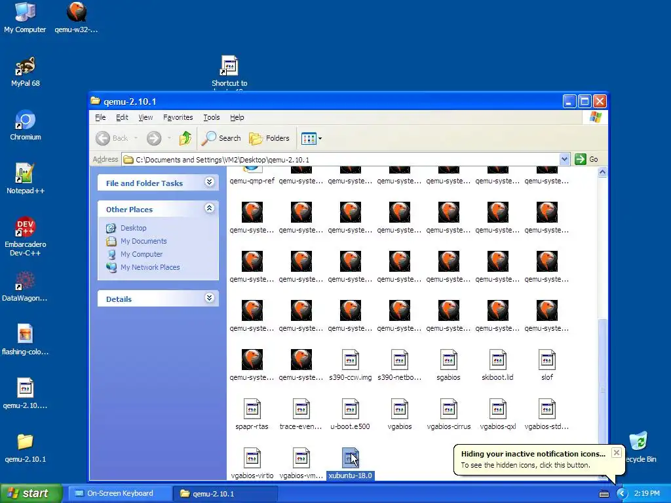Select the s390-ccw.img file
671x503 pixels.
pyautogui.click(x=350, y=365)
